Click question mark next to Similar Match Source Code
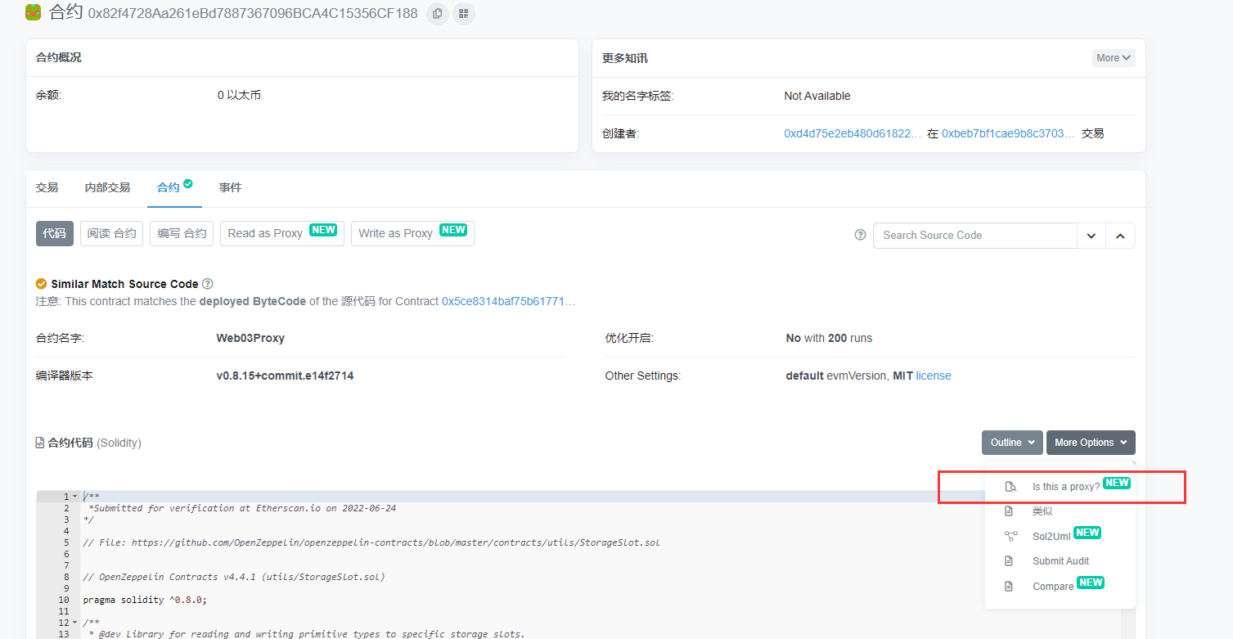The height and width of the screenshot is (639, 1233). (208, 284)
